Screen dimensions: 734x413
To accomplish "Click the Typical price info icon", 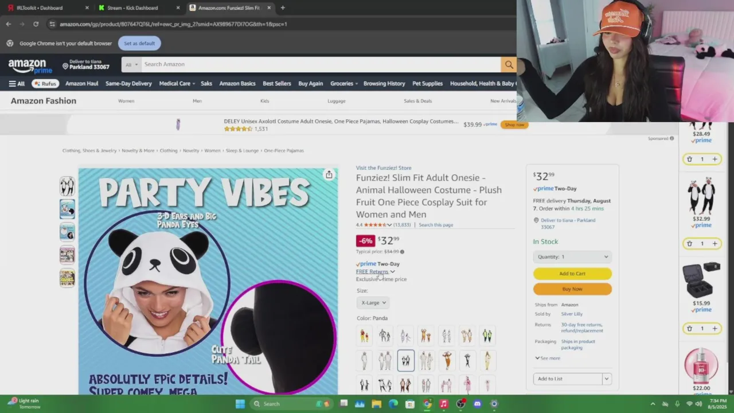I will coord(402,252).
